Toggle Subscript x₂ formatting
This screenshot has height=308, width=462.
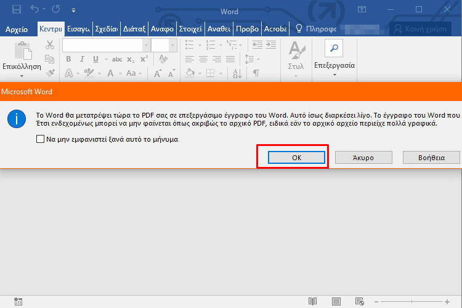[130, 60]
